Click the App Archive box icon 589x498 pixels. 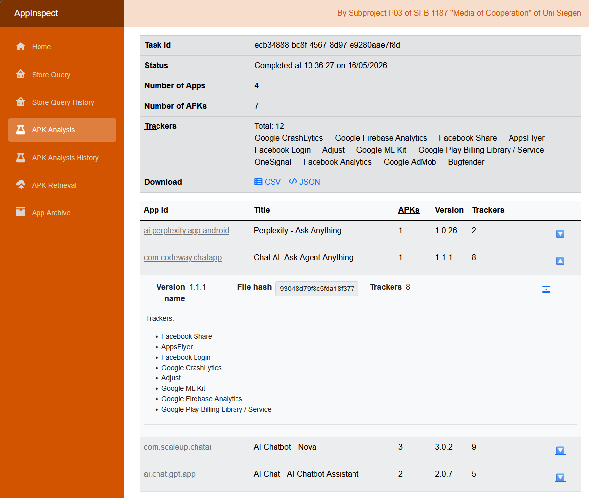click(21, 212)
